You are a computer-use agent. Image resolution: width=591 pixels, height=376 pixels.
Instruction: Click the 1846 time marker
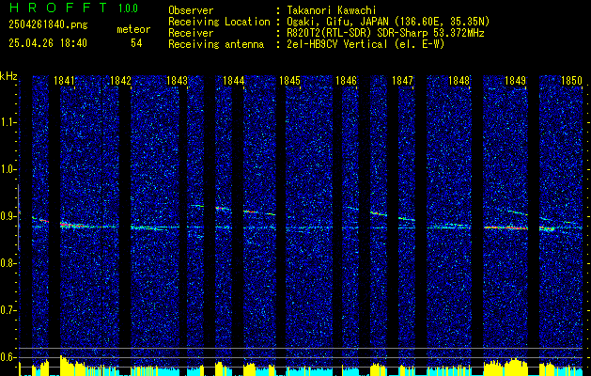click(x=347, y=81)
